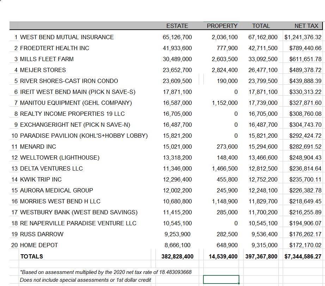Select estate value 16,487,700
Image resolution: width=325 pixels, height=286 pixels.
177,125
